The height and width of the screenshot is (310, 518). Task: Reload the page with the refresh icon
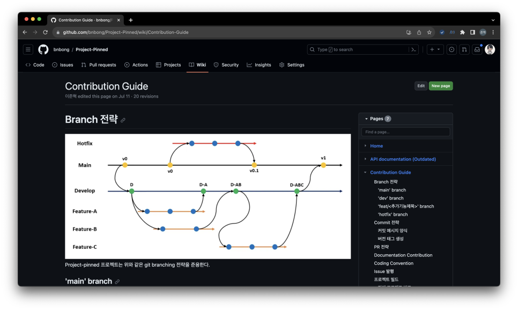pyautogui.click(x=45, y=32)
